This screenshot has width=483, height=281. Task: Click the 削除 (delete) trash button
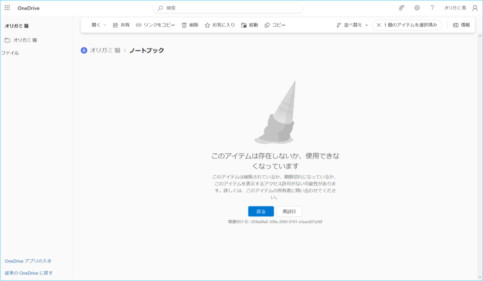click(x=190, y=25)
